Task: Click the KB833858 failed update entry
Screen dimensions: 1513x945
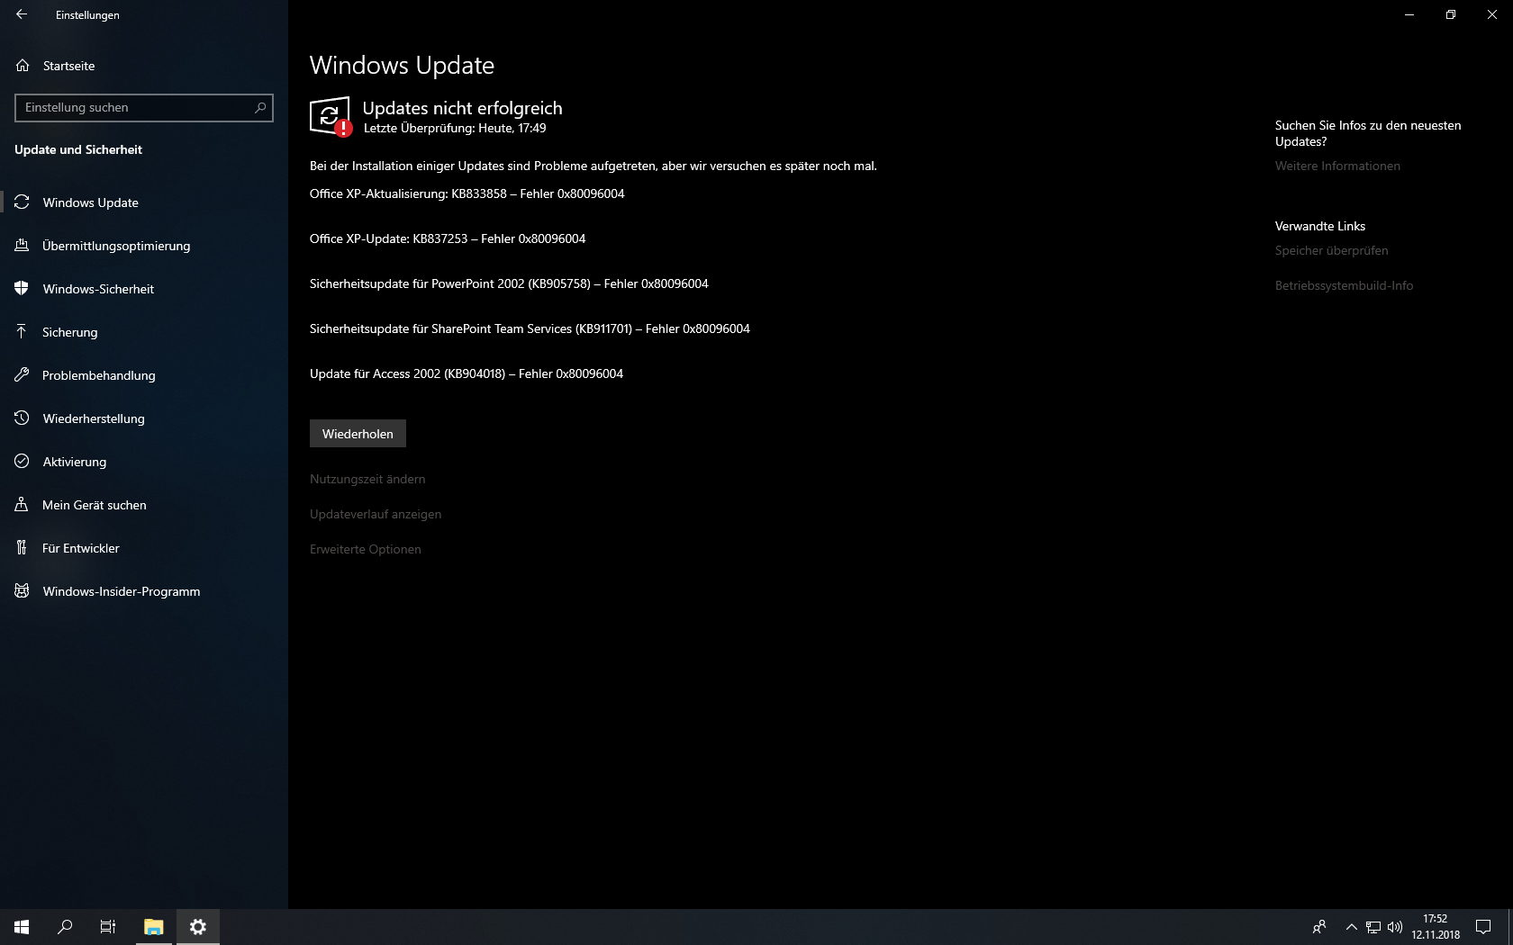Action: [467, 193]
